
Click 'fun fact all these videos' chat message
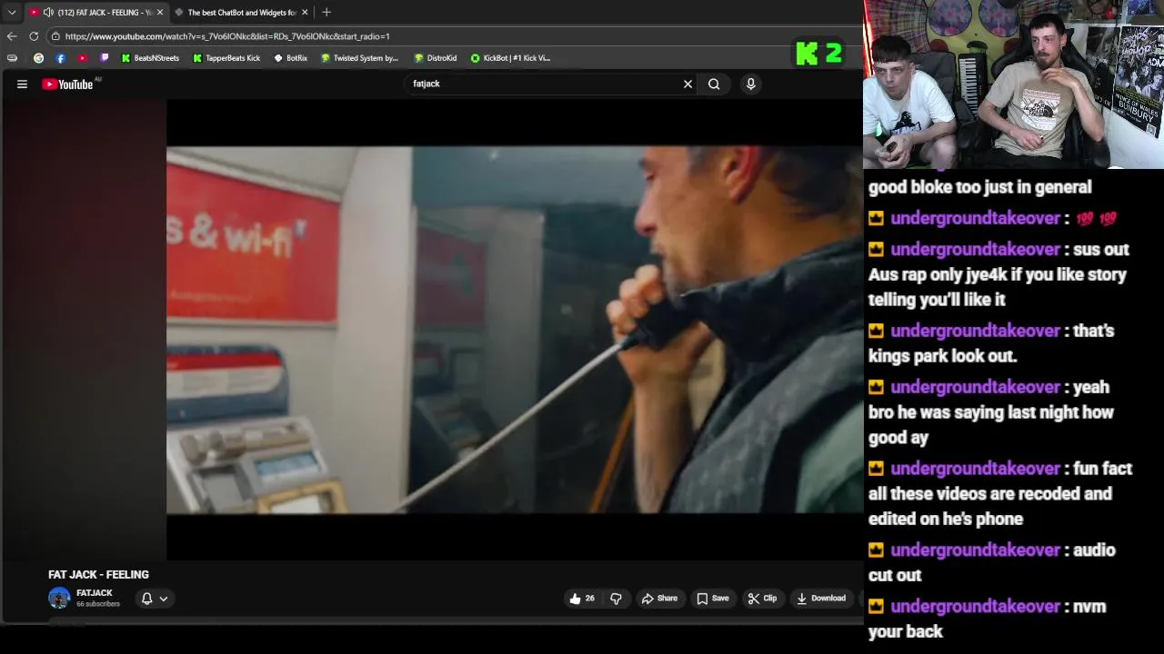tap(1000, 493)
